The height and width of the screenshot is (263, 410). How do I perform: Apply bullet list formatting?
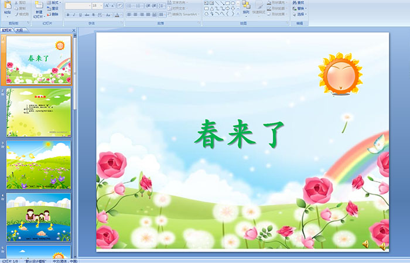click(x=131, y=6)
